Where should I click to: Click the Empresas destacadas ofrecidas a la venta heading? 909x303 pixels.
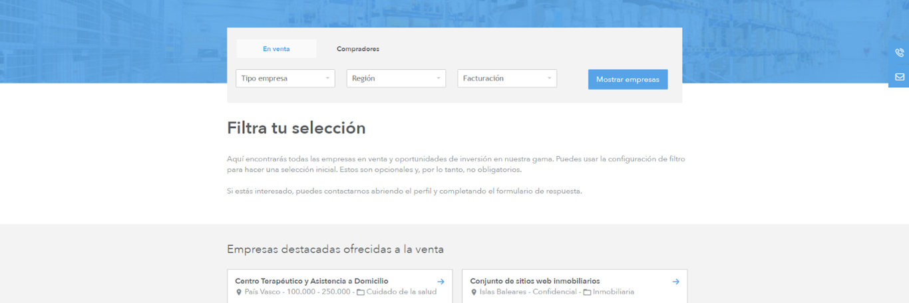[335, 249]
